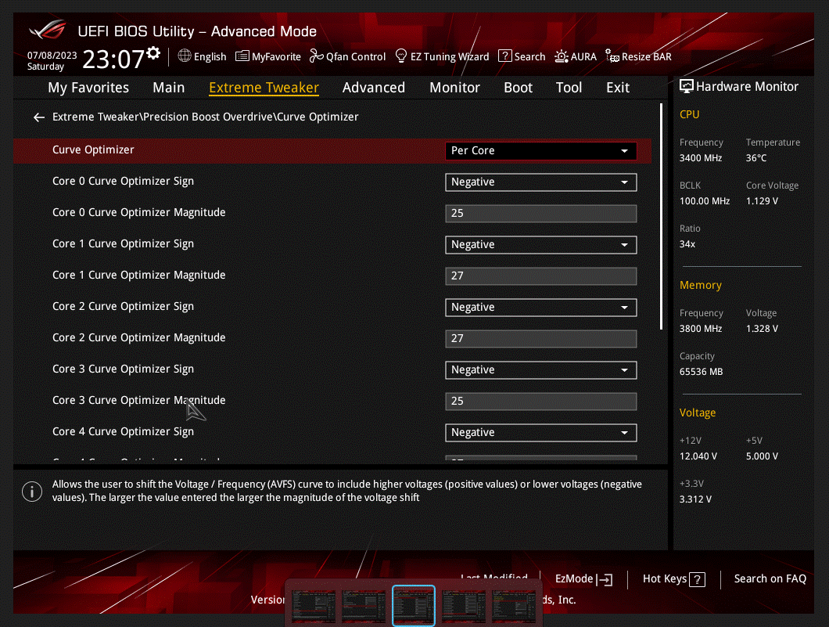The width and height of the screenshot is (829, 627).
Task: Open Core 3 Curve Optimizer Sign dropdown
Action: 540,369
